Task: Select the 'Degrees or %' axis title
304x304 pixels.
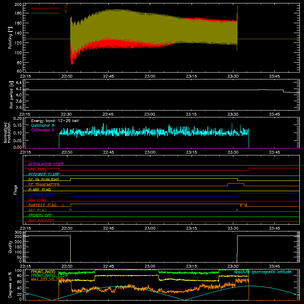Action: (10, 285)
